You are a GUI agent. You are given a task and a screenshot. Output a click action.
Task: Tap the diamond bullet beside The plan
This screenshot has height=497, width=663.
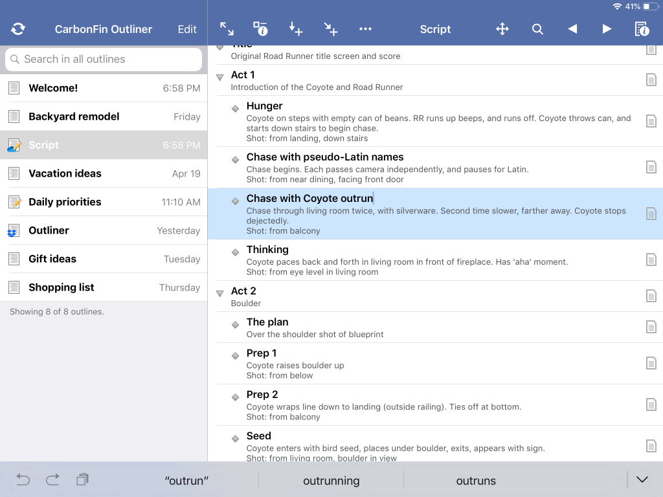236,325
